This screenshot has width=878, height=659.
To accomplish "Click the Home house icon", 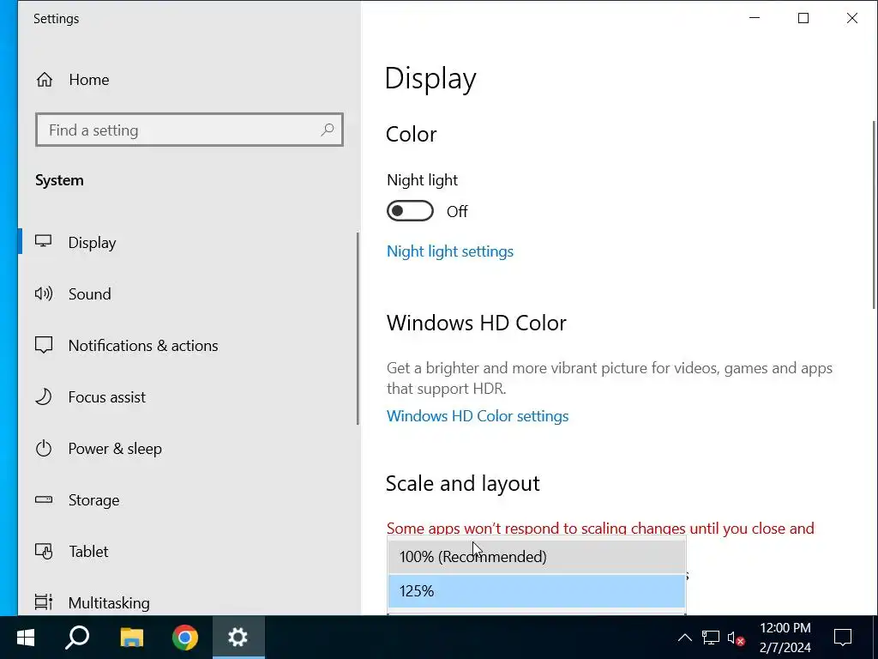I will coord(45,80).
